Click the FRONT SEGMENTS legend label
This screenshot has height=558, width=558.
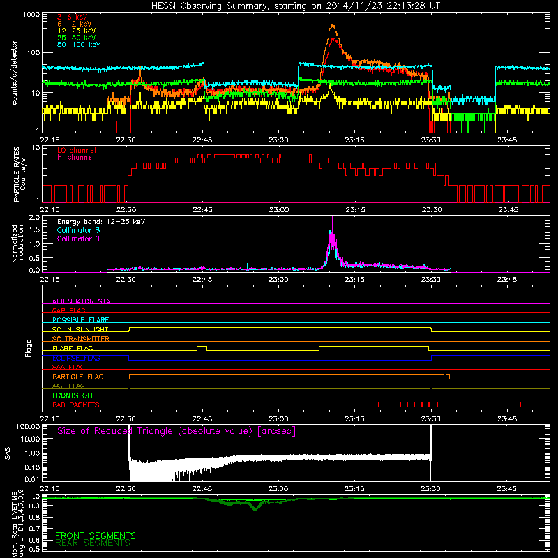[x=96, y=536]
